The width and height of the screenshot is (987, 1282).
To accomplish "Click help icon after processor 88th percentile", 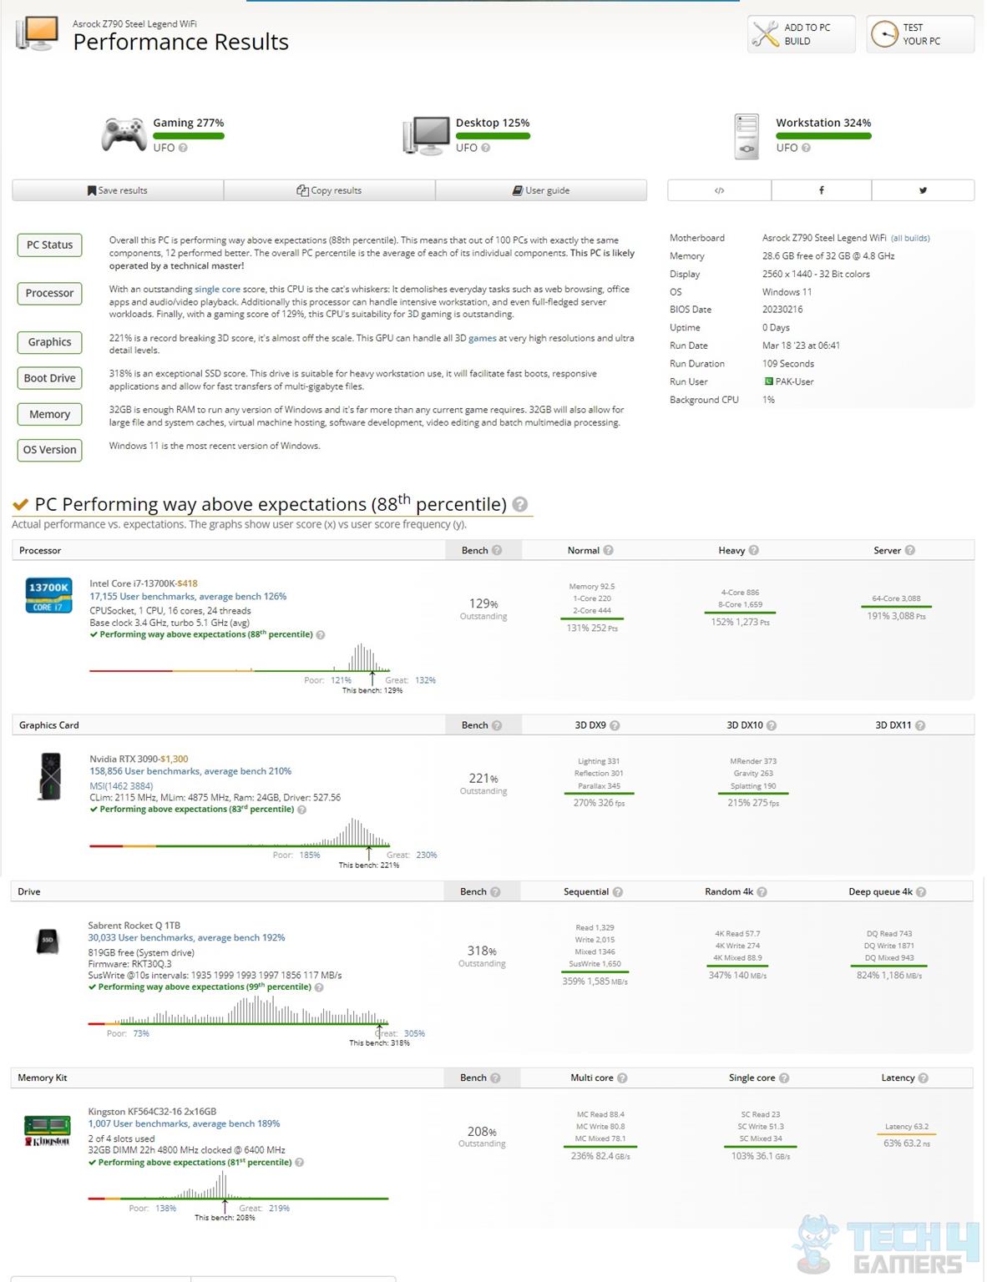I will click(321, 635).
